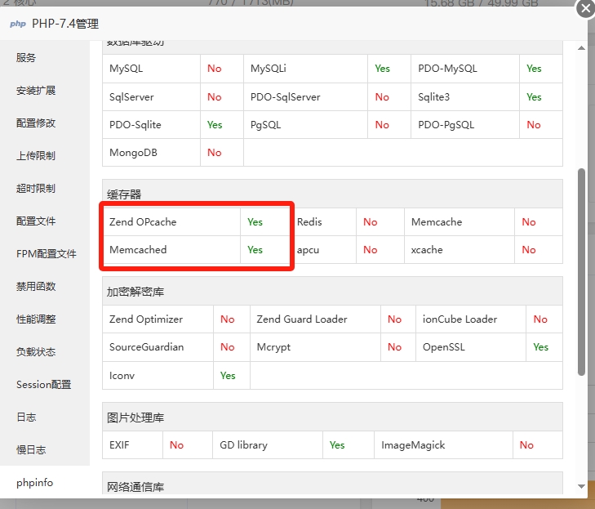595x509 pixels.
Task: Click the 图片处理库 section header
Action: [x=332, y=417]
